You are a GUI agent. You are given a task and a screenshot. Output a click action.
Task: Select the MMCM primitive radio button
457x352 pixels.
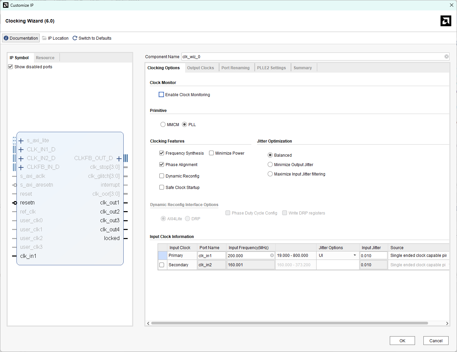click(x=163, y=124)
